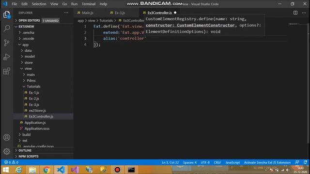The width and height of the screenshot is (310, 174).
Task: Open the Terminal menu
Action: coord(88,4)
